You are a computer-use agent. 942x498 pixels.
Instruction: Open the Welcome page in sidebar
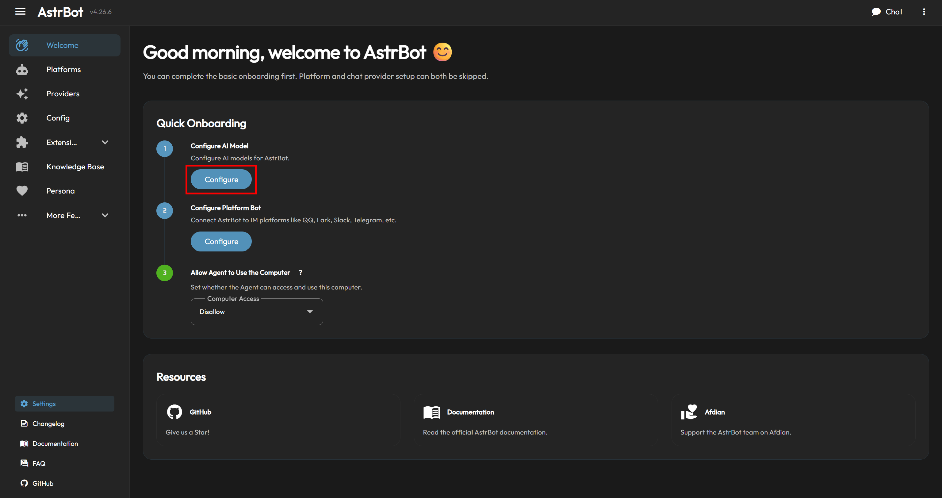coord(65,45)
